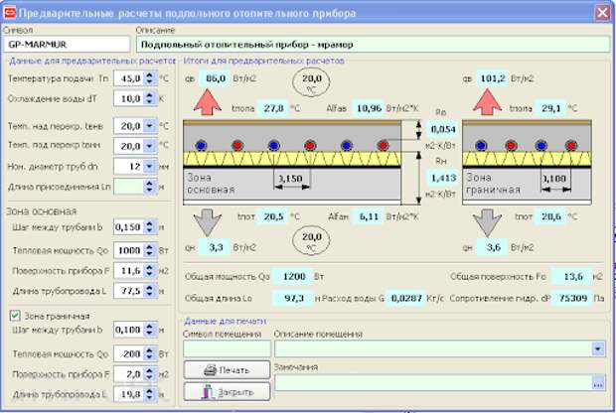Viewport: 616px width, 413px height.
Task: Click the Зона основная floor cross-section diagram
Action: coord(292,163)
